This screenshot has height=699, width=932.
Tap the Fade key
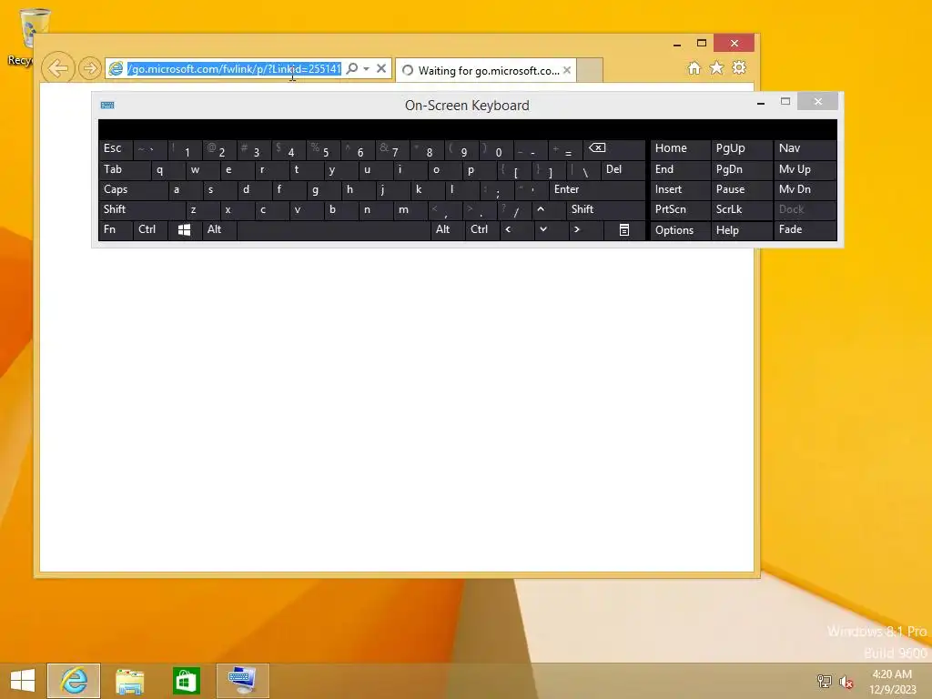coord(805,230)
